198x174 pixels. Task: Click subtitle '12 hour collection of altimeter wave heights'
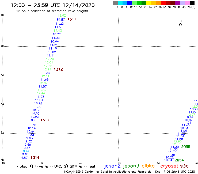coord(52,11)
